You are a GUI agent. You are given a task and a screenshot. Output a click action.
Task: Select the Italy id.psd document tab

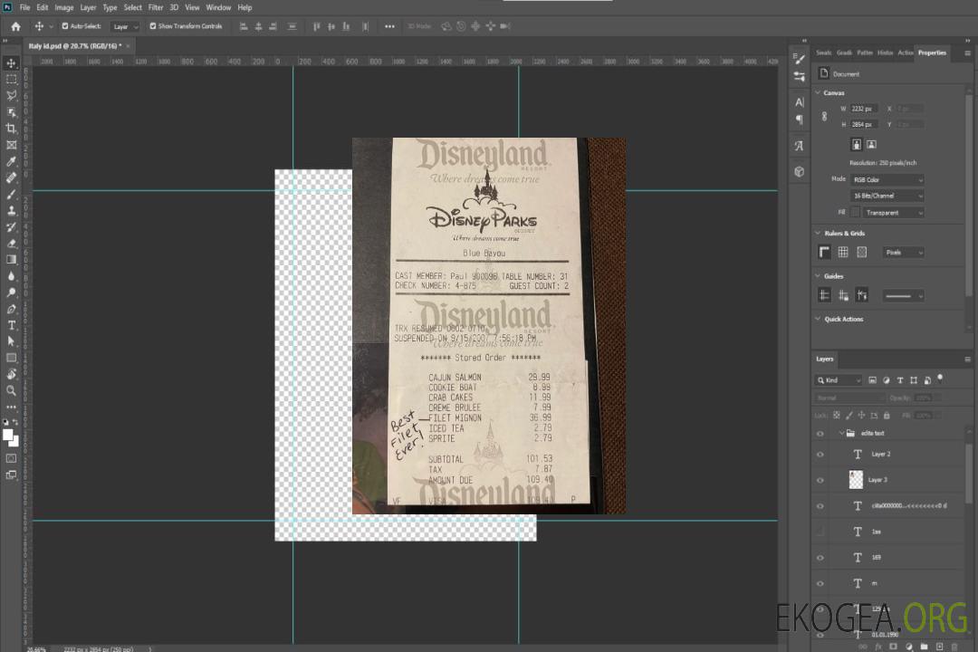(74, 46)
